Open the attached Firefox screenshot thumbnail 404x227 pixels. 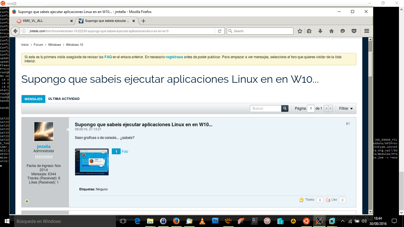click(92, 162)
